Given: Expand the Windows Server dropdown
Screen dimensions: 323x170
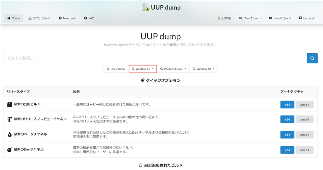Looking at the screenshot, I should [173, 69].
